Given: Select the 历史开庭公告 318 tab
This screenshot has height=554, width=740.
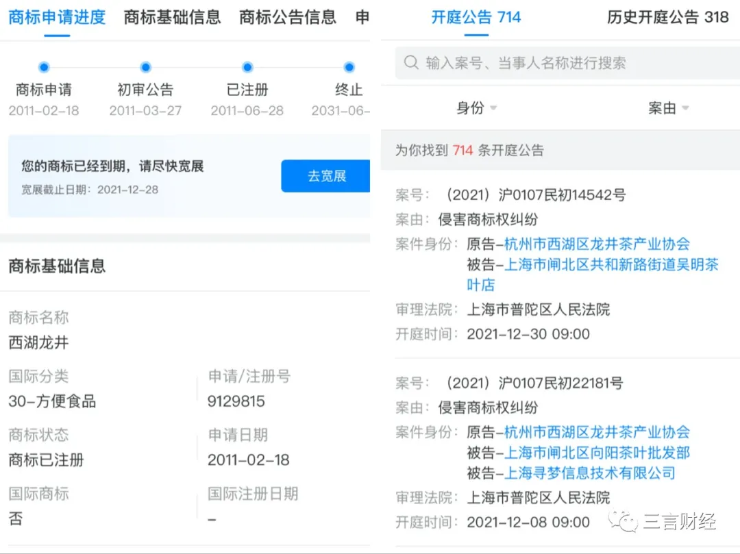Looking at the screenshot, I should click(x=667, y=17).
